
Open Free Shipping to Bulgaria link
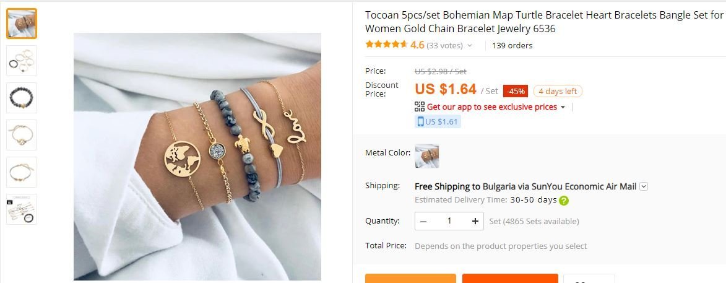tap(525, 186)
